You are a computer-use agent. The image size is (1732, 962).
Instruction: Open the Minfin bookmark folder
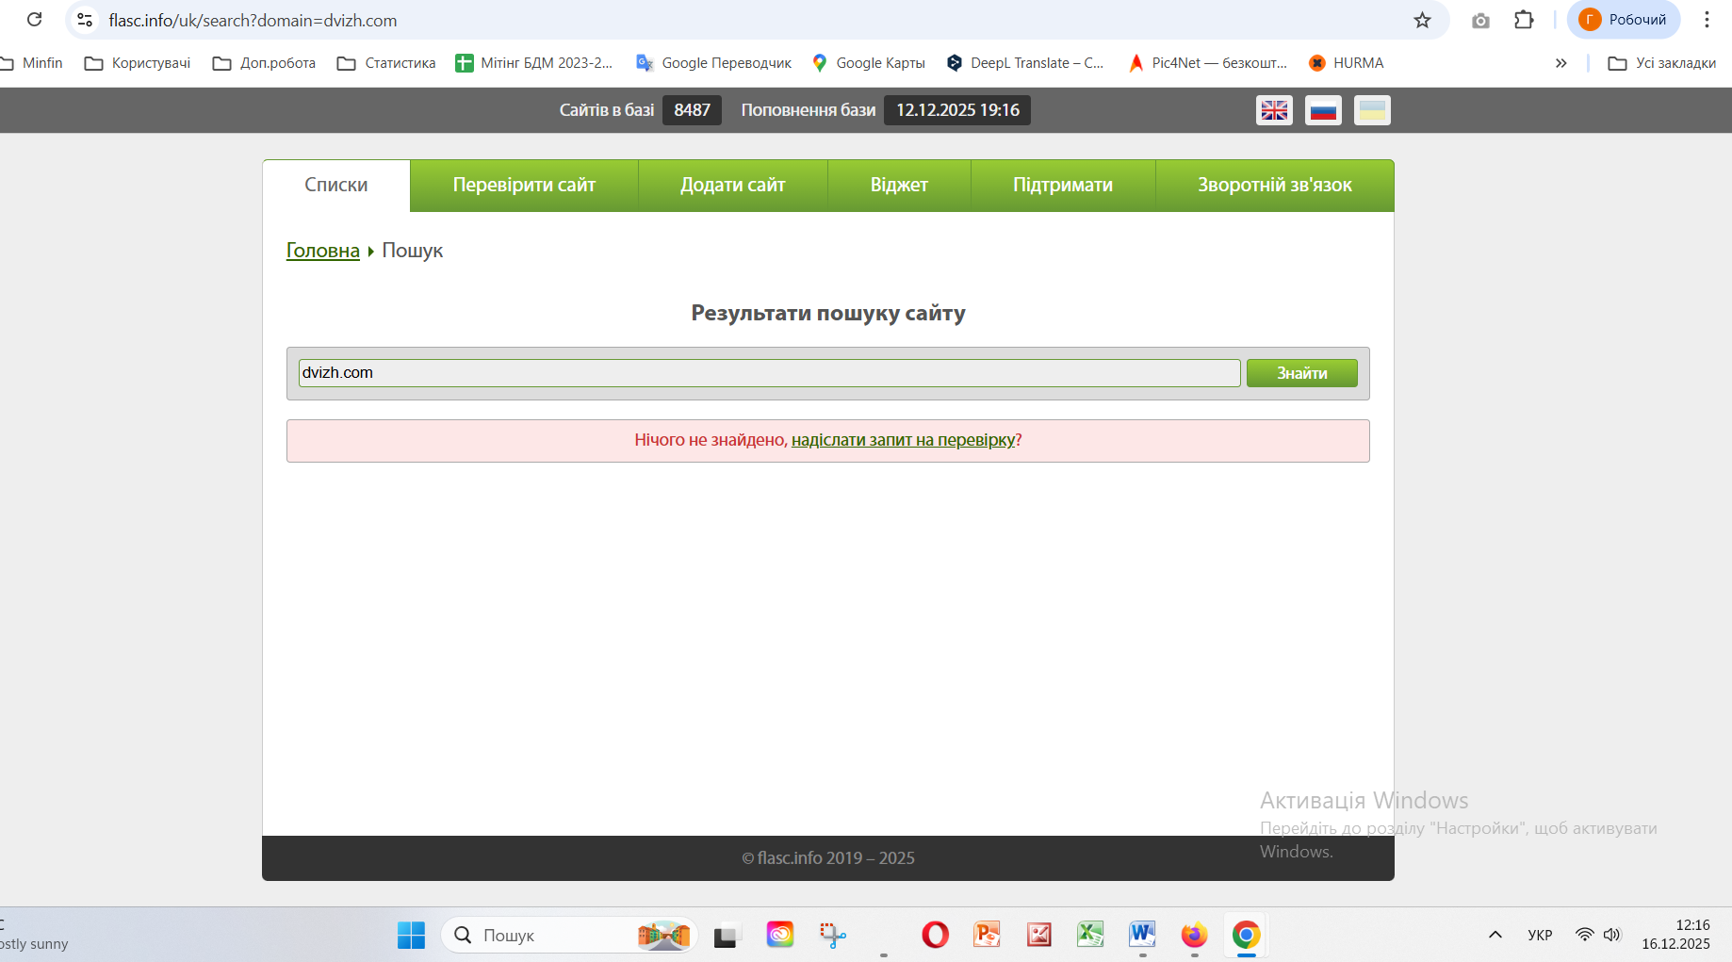(x=32, y=63)
